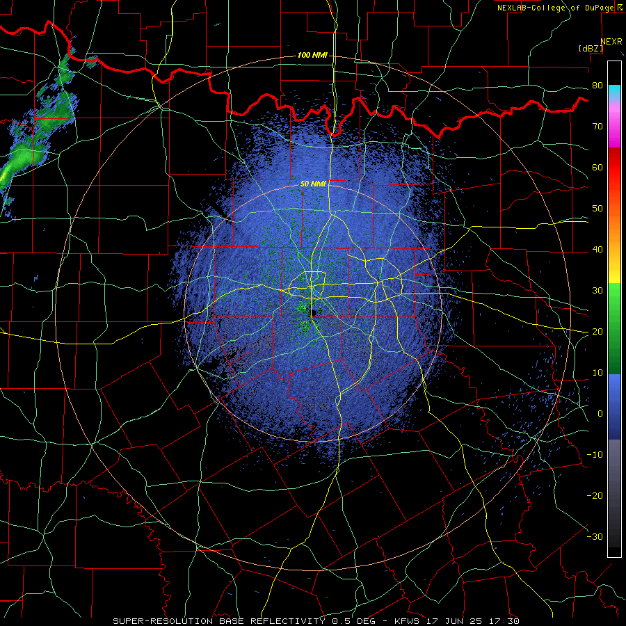
Task: Click the "[dBZ]" legend unit label
Action: [591, 49]
